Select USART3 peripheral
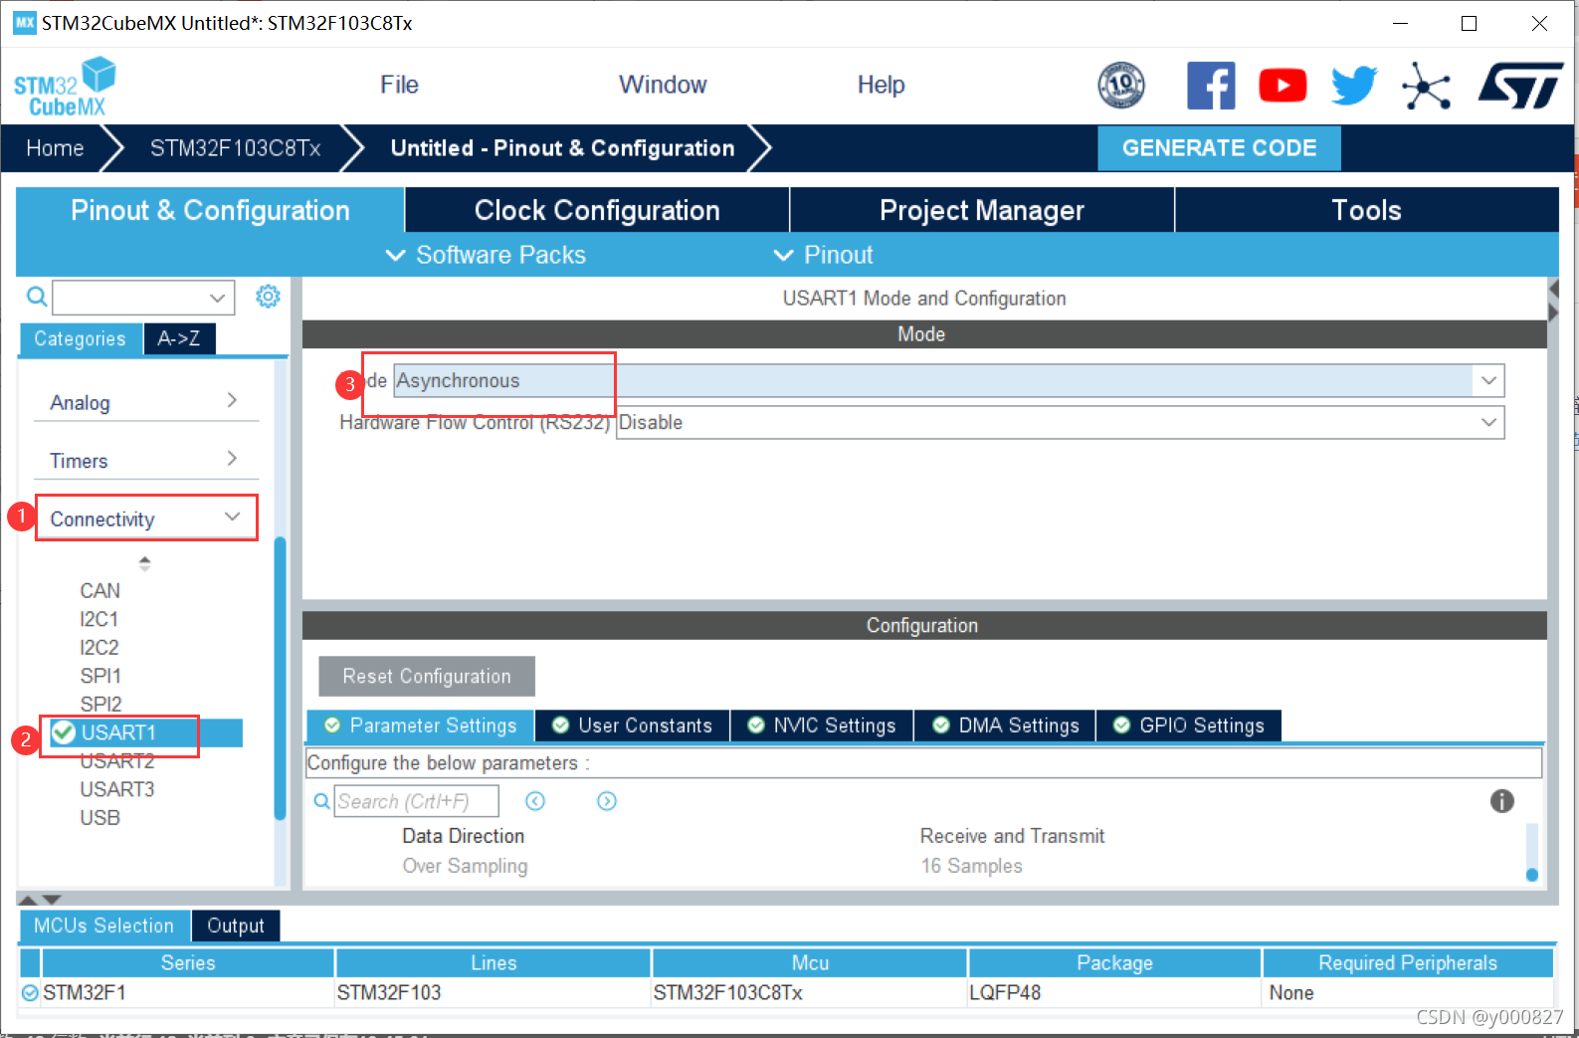Viewport: 1579px width, 1038px height. (117, 789)
